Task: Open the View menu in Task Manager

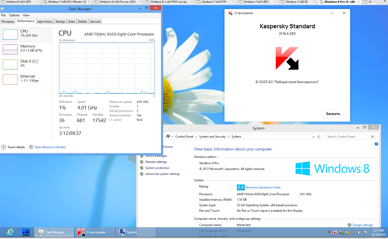Action: 26,15
